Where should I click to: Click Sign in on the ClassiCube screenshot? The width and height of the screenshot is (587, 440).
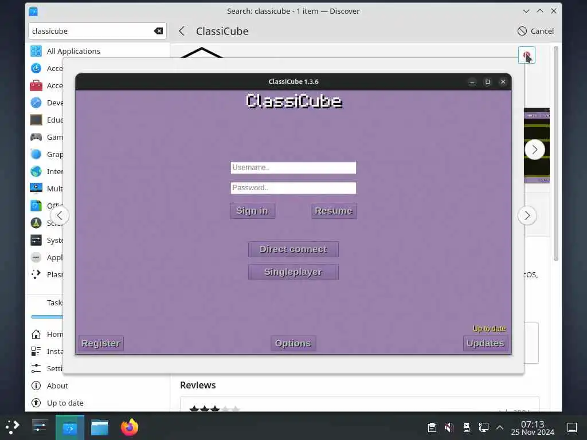point(252,211)
